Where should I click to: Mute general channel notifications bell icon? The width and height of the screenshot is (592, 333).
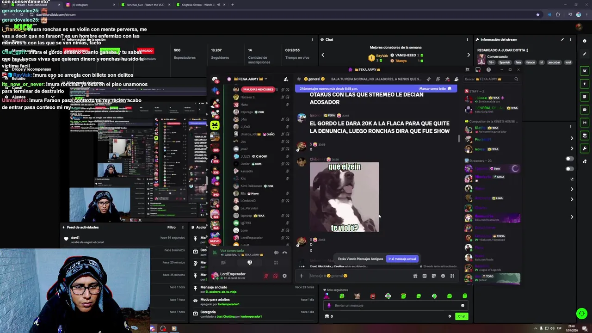coord(438,79)
